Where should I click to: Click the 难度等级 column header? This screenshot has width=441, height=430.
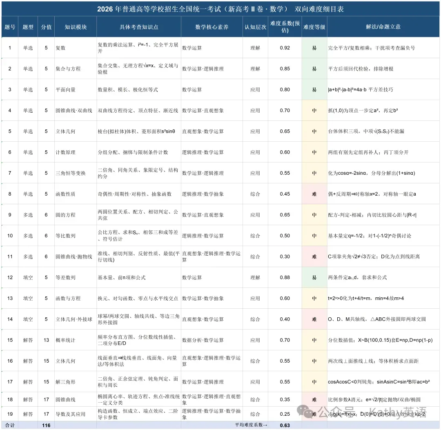(314, 27)
